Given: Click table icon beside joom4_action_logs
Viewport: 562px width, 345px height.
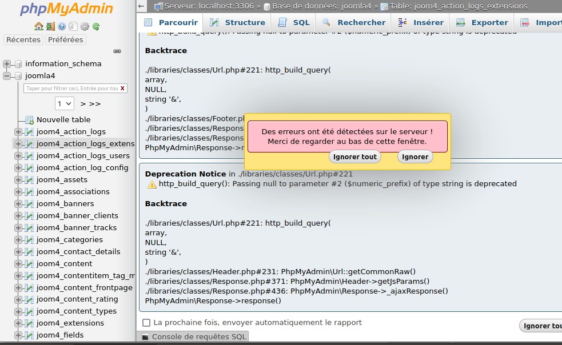Looking at the screenshot, I should click(x=29, y=132).
